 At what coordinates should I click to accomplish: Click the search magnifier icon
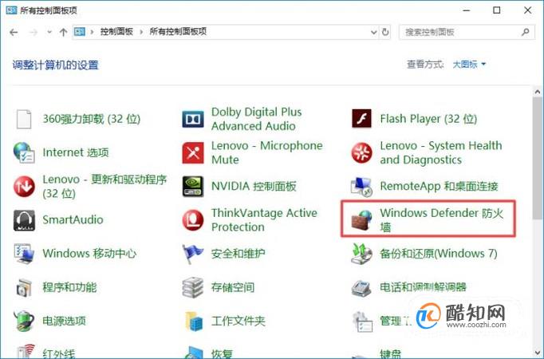(x=526, y=32)
